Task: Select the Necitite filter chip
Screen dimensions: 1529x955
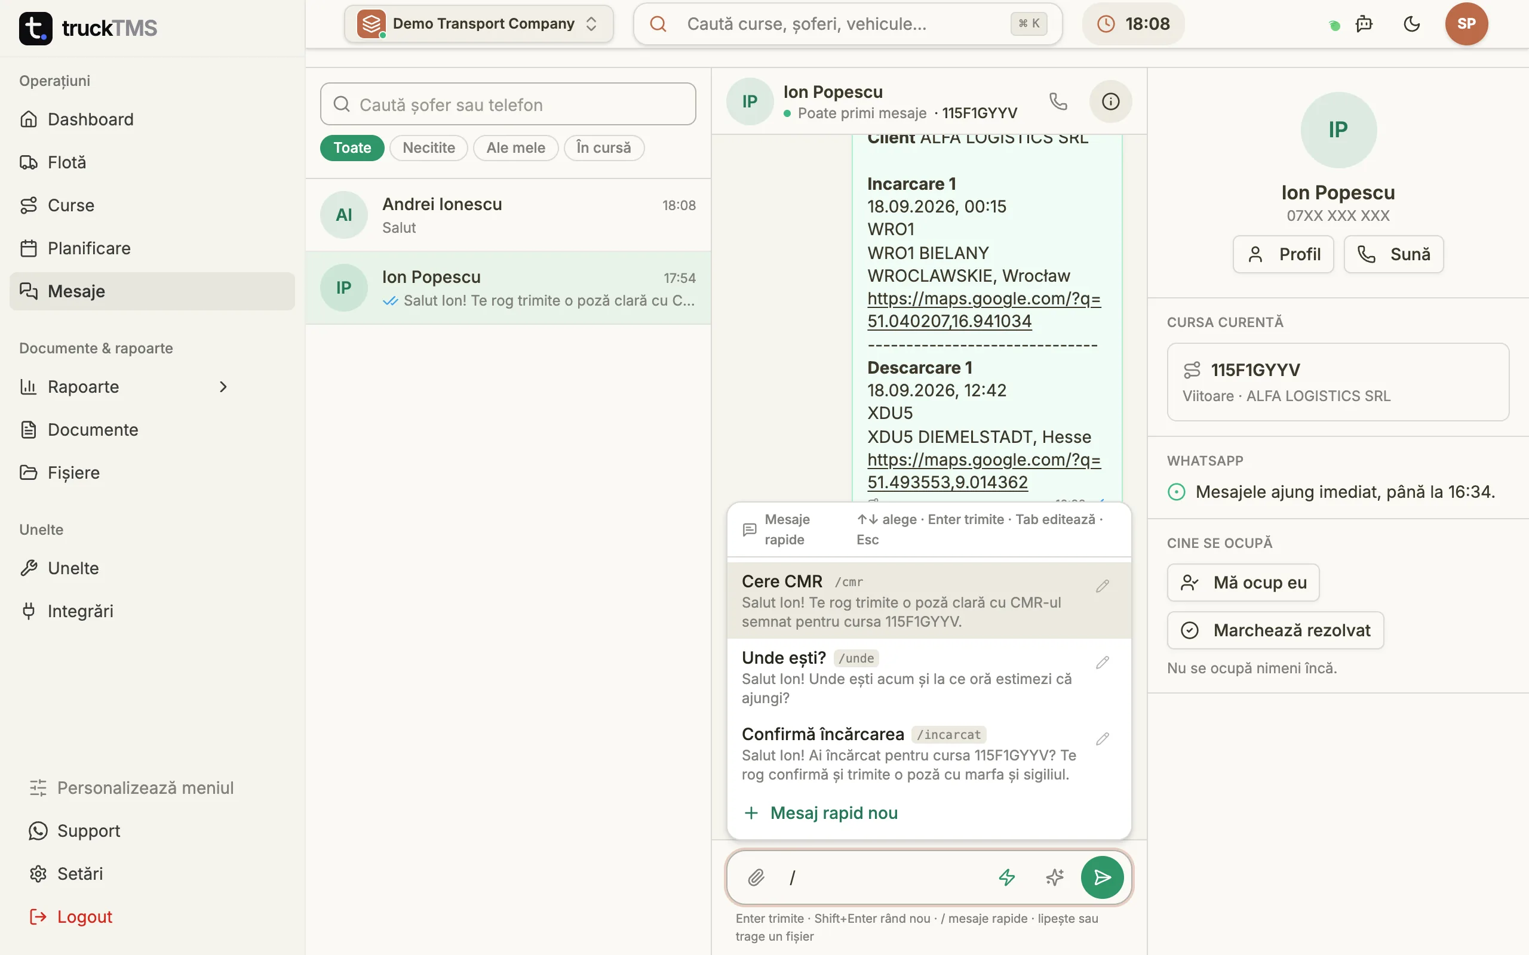Action: (x=428, y=148)
